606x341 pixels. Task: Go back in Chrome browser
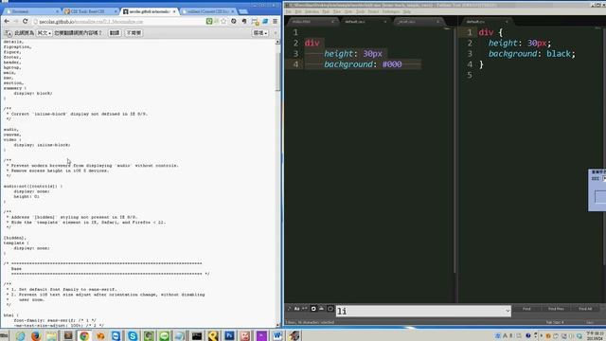7,21
